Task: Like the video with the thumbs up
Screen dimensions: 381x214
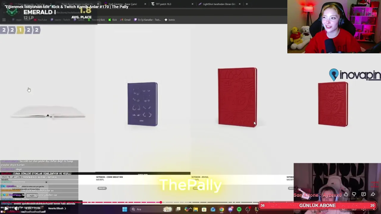Action: 346,194
